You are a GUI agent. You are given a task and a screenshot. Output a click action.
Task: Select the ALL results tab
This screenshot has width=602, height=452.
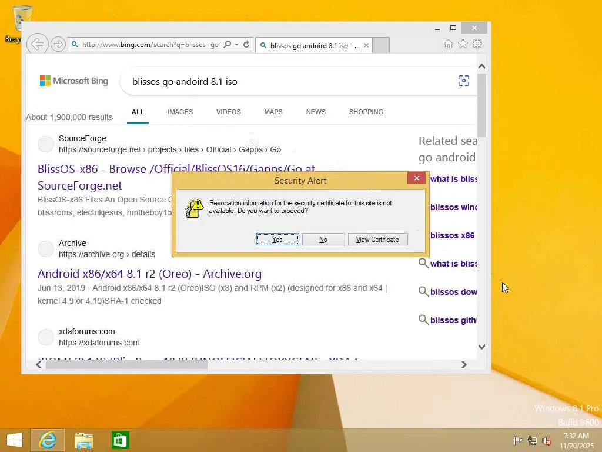(138, 112)
